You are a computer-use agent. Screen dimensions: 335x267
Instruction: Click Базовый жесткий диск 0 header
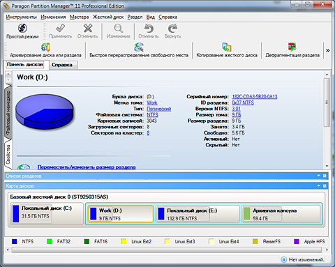[59, 197]
